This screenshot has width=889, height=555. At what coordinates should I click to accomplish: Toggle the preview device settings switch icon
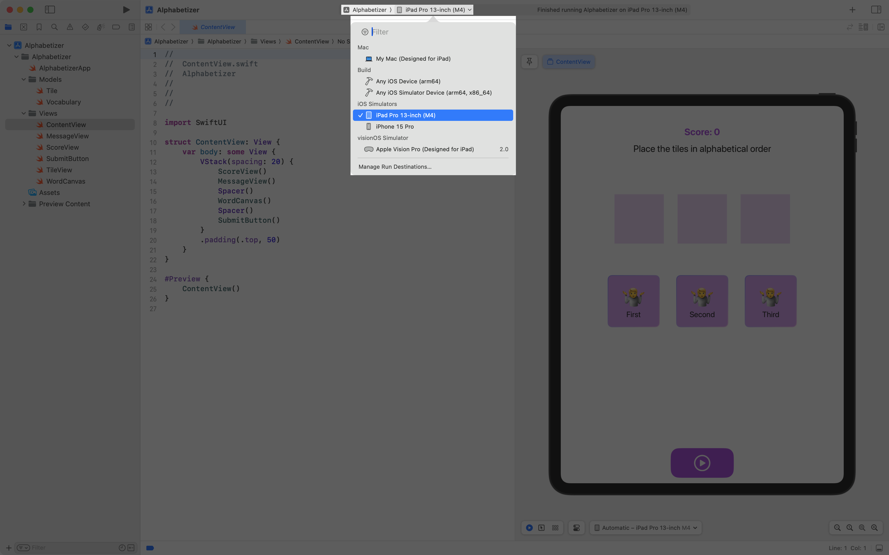576,527
